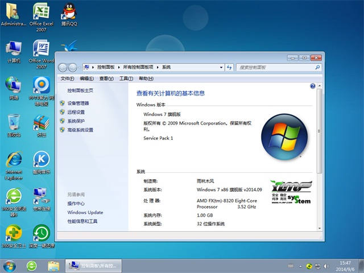Viewport: 364px width, 273px height.
Task: Go to 控制面板主页 link
Action: pos(80,90)
